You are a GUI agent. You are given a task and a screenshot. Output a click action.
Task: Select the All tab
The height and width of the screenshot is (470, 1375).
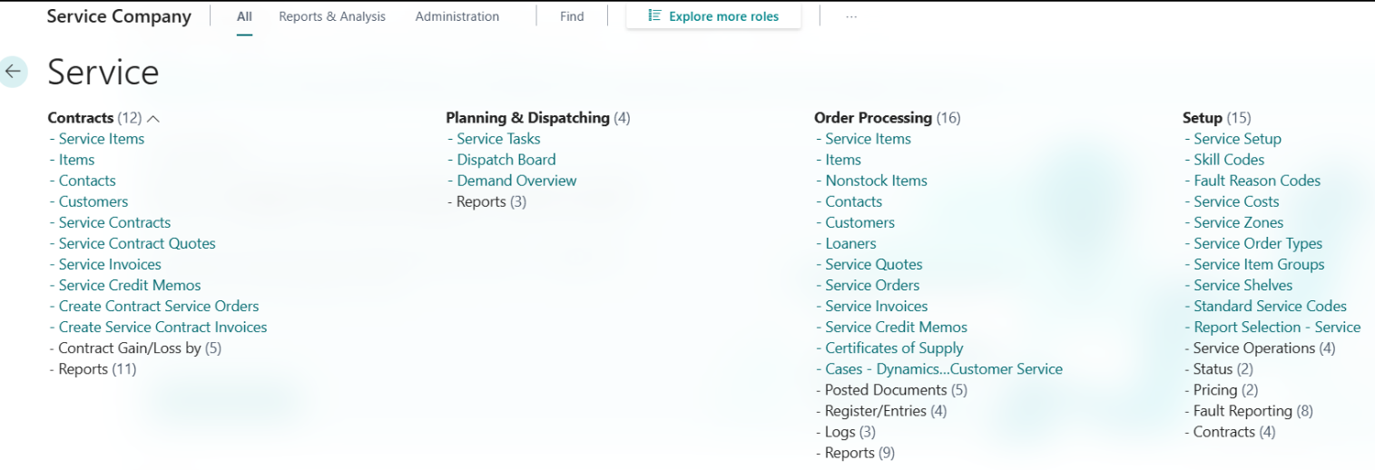244,16
